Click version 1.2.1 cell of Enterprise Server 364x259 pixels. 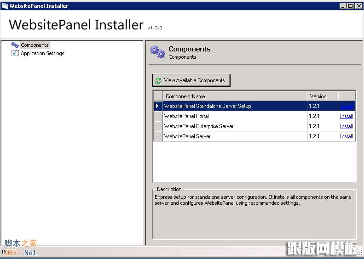coord(323,126)
